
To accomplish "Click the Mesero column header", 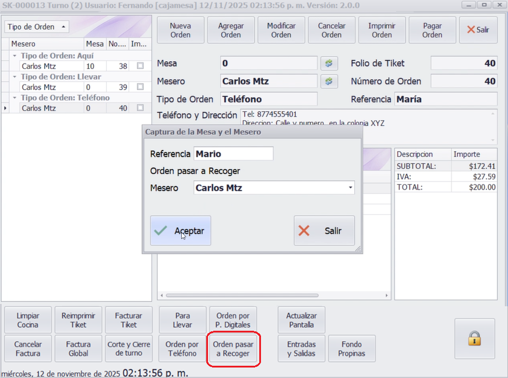I will [x=45, y=44].
